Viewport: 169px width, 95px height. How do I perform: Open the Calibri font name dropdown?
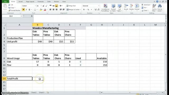(35, 6)
